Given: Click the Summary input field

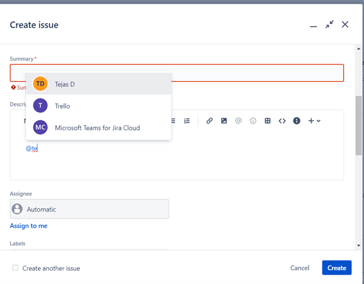Looking at the screenshot, I should coord(177,73).
